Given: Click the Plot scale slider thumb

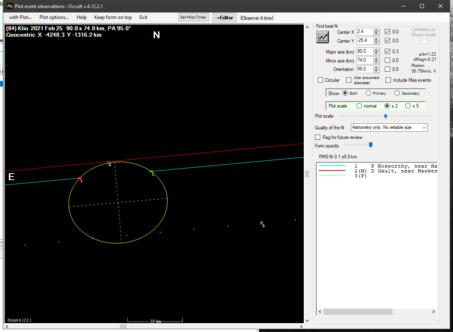Looking at the screenshot, I should [385, 116].
